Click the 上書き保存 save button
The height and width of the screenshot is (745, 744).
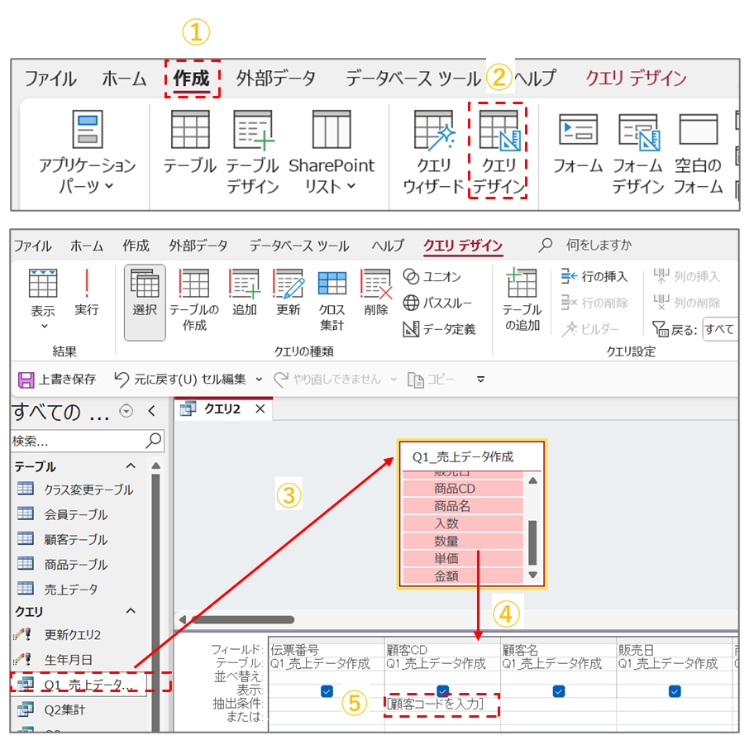pyautogui.click(x=57, y=379)
